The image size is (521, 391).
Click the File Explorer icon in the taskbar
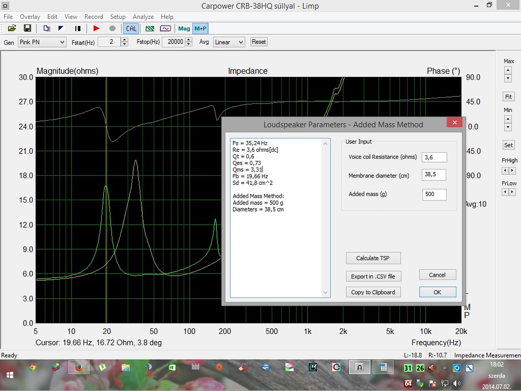point(125,367)
